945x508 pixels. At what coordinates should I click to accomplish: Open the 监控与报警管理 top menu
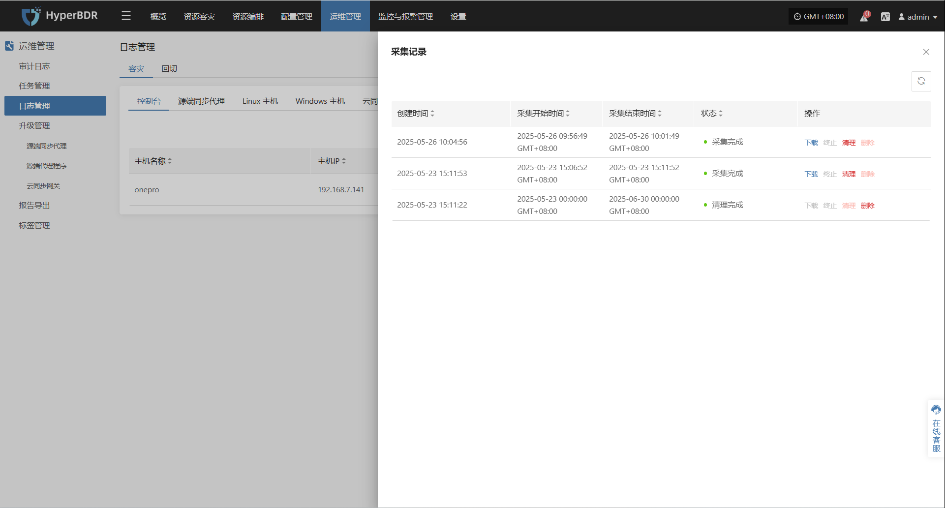pos(406,16)
